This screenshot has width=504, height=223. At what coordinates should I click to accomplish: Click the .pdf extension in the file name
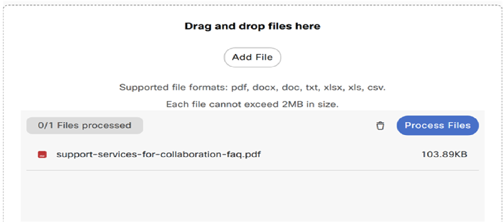coord(252,154)
